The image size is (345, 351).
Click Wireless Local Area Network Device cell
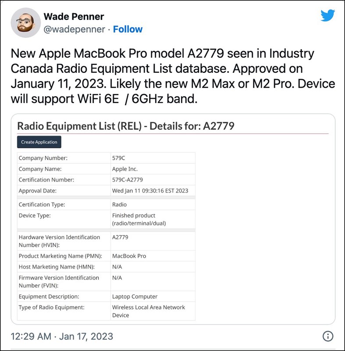[x=153, y=311]
